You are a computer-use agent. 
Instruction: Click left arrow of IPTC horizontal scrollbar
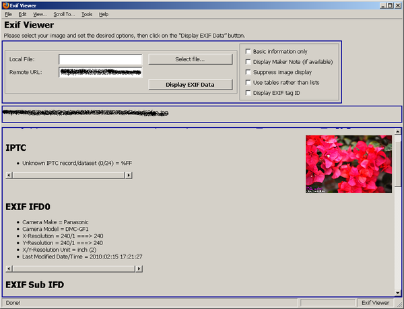pyautogui.click(x=9, y=175)
